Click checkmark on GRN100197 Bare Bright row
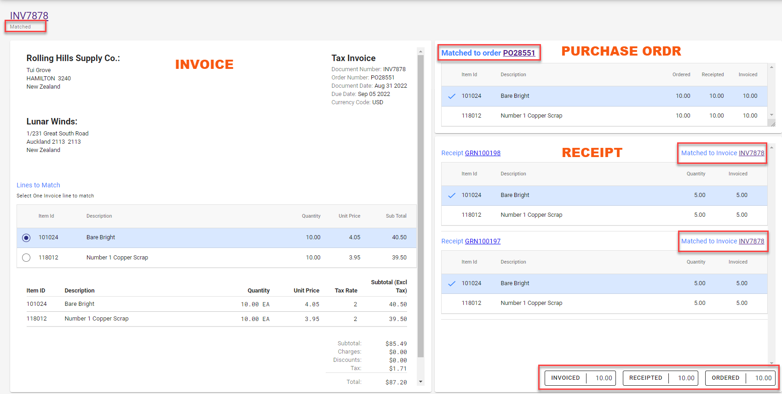The width and height of the screenshot is (782, 394). (x=452, y=283)
